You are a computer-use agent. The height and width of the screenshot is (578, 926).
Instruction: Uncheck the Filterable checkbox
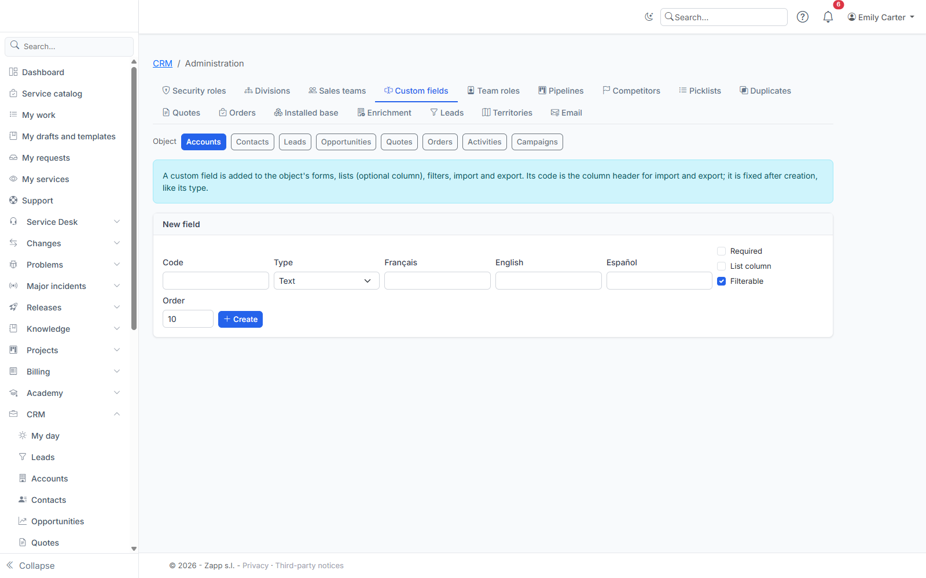(721, 281)
